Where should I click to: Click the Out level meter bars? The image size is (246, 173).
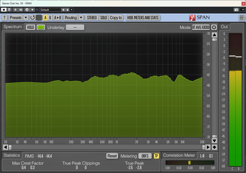coord(235,100)
